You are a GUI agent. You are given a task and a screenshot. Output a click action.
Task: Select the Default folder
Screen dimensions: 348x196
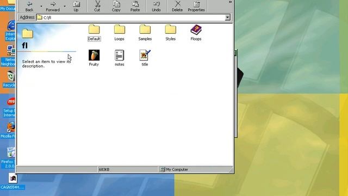point(94,33)
